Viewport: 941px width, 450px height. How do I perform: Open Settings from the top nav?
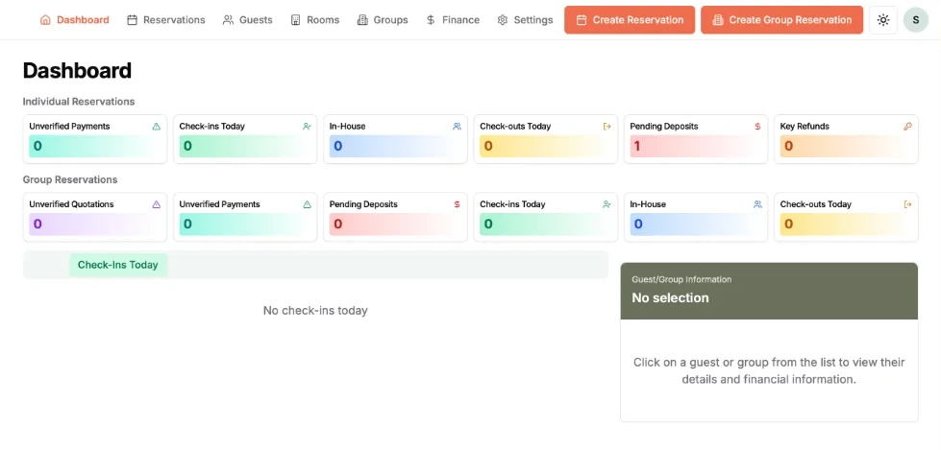525,20
